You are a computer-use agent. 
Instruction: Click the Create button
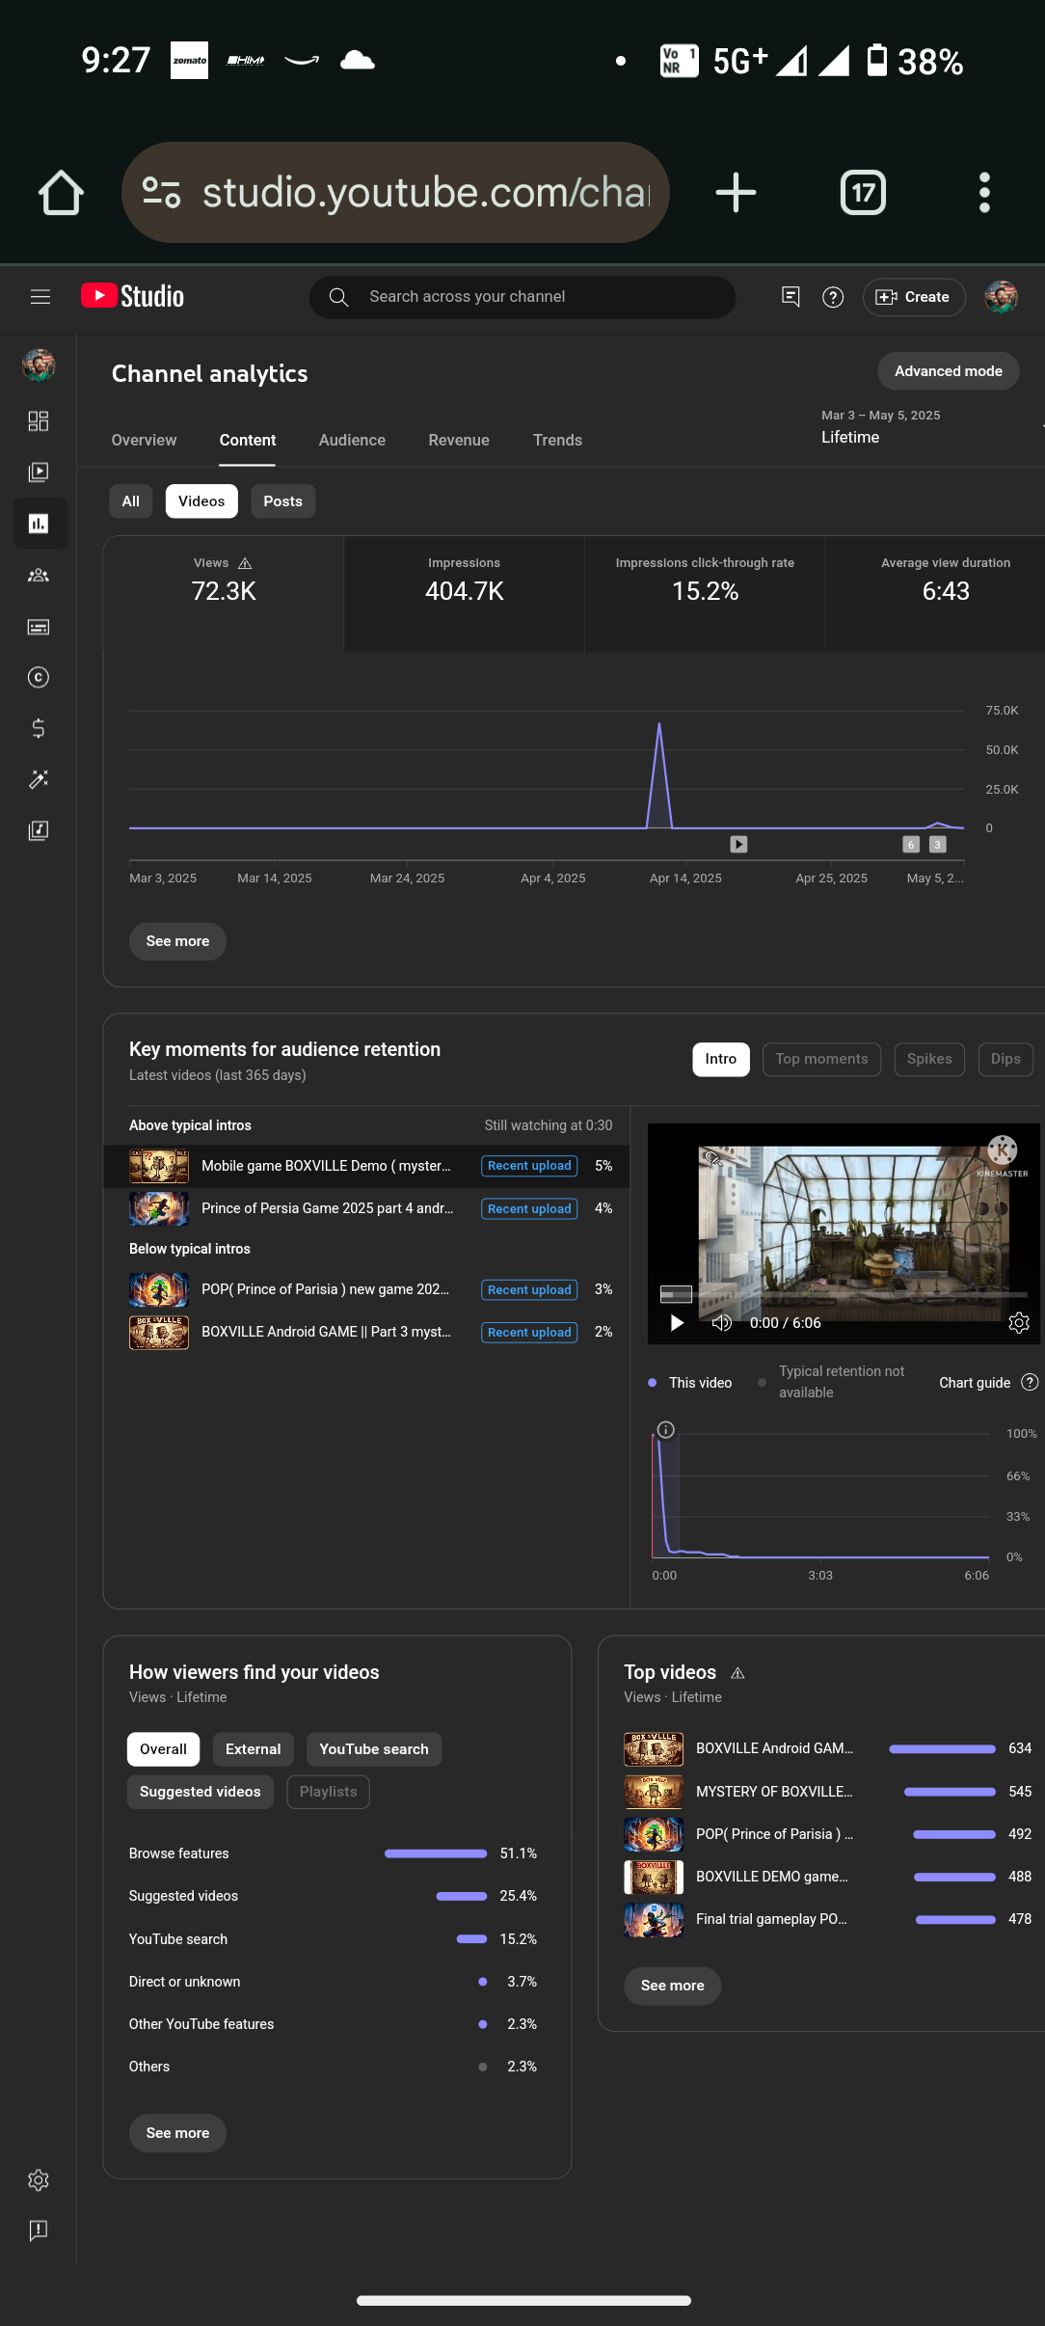pyautogui.click(x=914, y=297)
